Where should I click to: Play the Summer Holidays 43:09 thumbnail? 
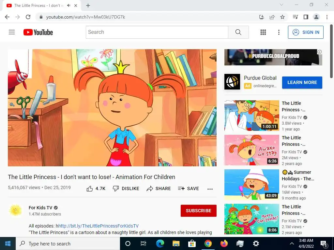tap(251, 185)
